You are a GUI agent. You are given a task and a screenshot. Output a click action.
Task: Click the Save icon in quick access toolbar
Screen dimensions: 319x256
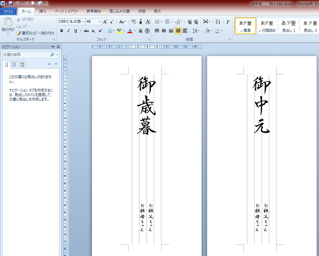[x=11, y=3]
